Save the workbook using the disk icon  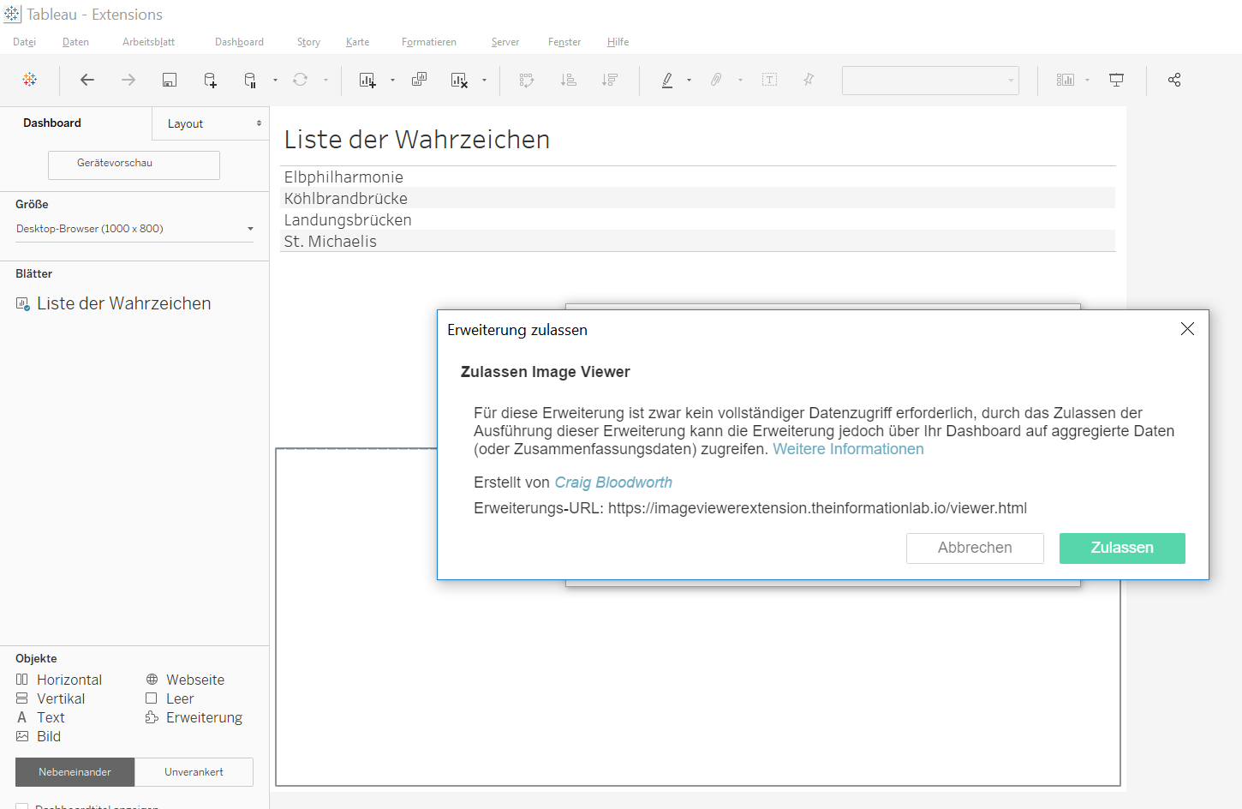tap(170, 80)
